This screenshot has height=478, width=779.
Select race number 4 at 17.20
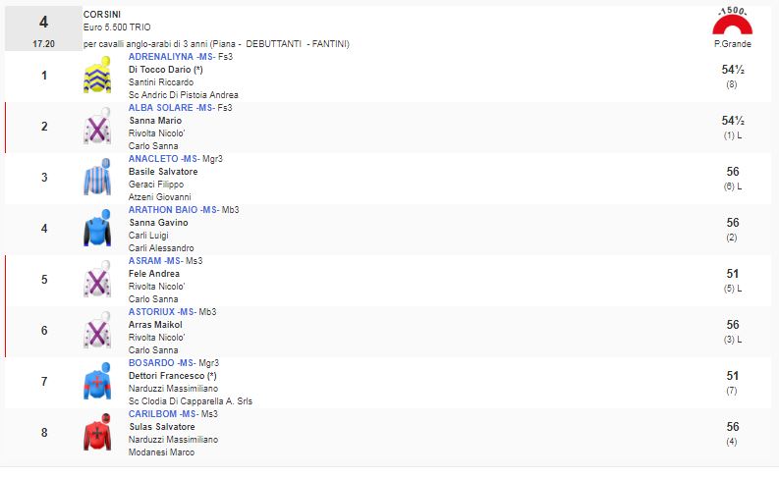tap(43, 28)
